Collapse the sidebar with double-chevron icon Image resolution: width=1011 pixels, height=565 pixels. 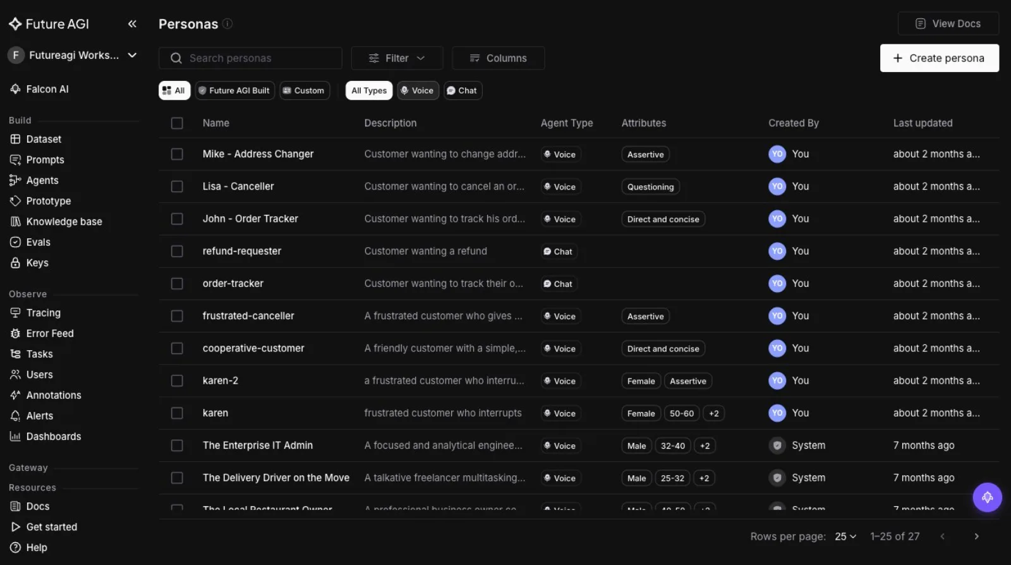pyautogui.click(x=132, y=24)
